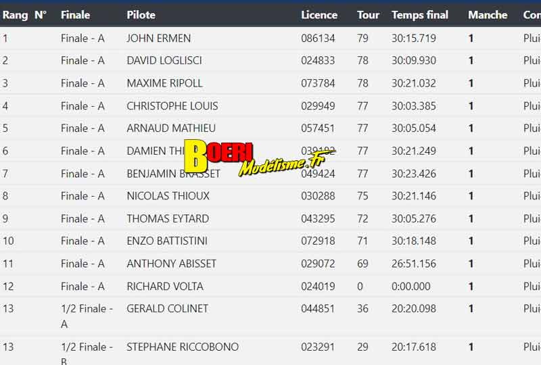Select pilot MAXIME RIPOLL
The width and height of the screenshot is (541, 365).
[164, 83]
